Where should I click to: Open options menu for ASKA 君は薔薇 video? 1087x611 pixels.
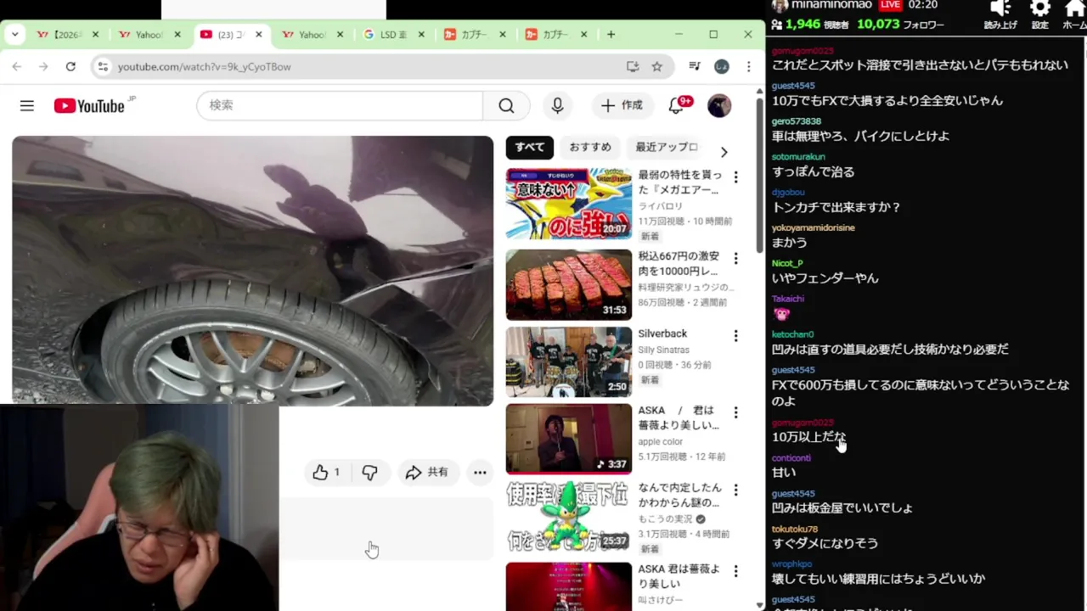(x=735, y=412)
